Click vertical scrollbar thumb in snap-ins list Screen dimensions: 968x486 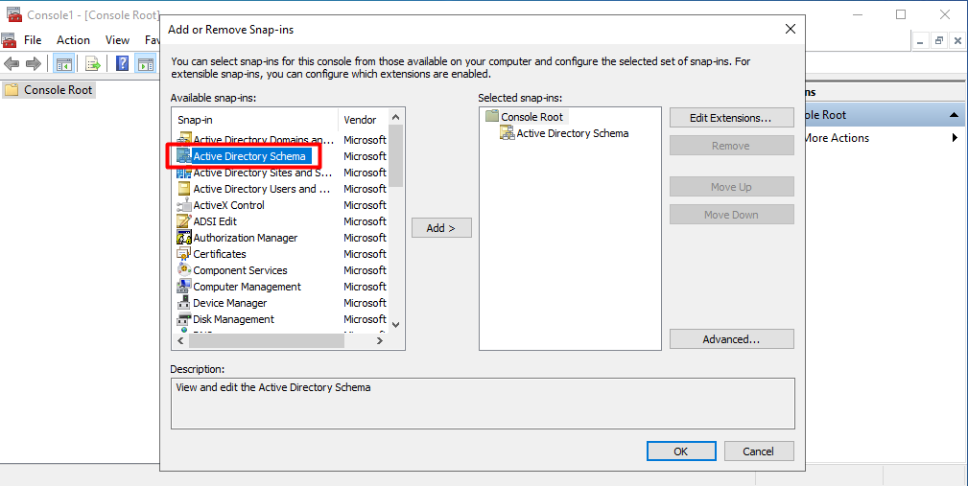click(396, 155)
